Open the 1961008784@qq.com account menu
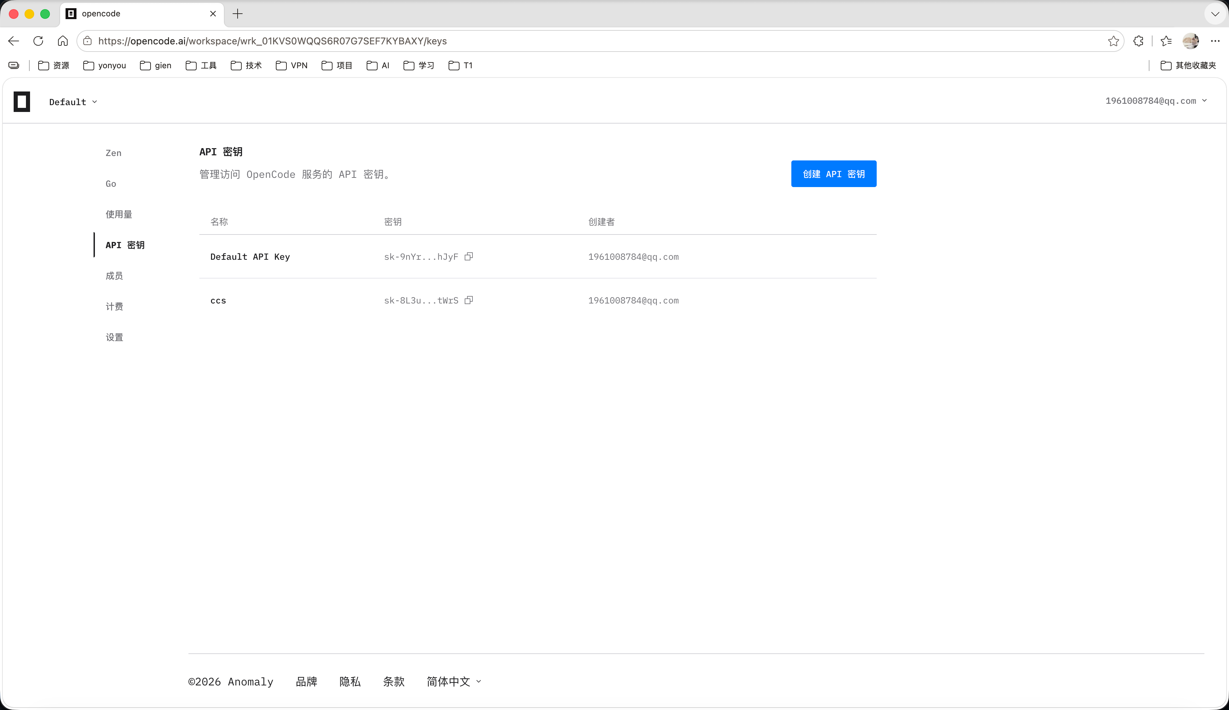Viewport: 1229px width, 710px height. tap(1156, 100)
